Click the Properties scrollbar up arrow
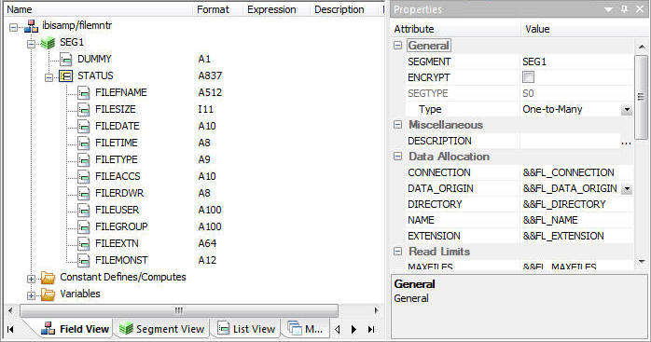 click(x=642, y=47)
